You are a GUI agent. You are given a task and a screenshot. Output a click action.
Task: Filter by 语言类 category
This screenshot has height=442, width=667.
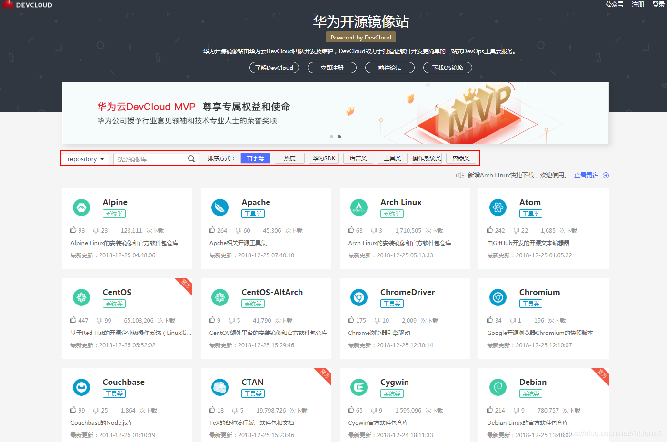tap(358, 158)
